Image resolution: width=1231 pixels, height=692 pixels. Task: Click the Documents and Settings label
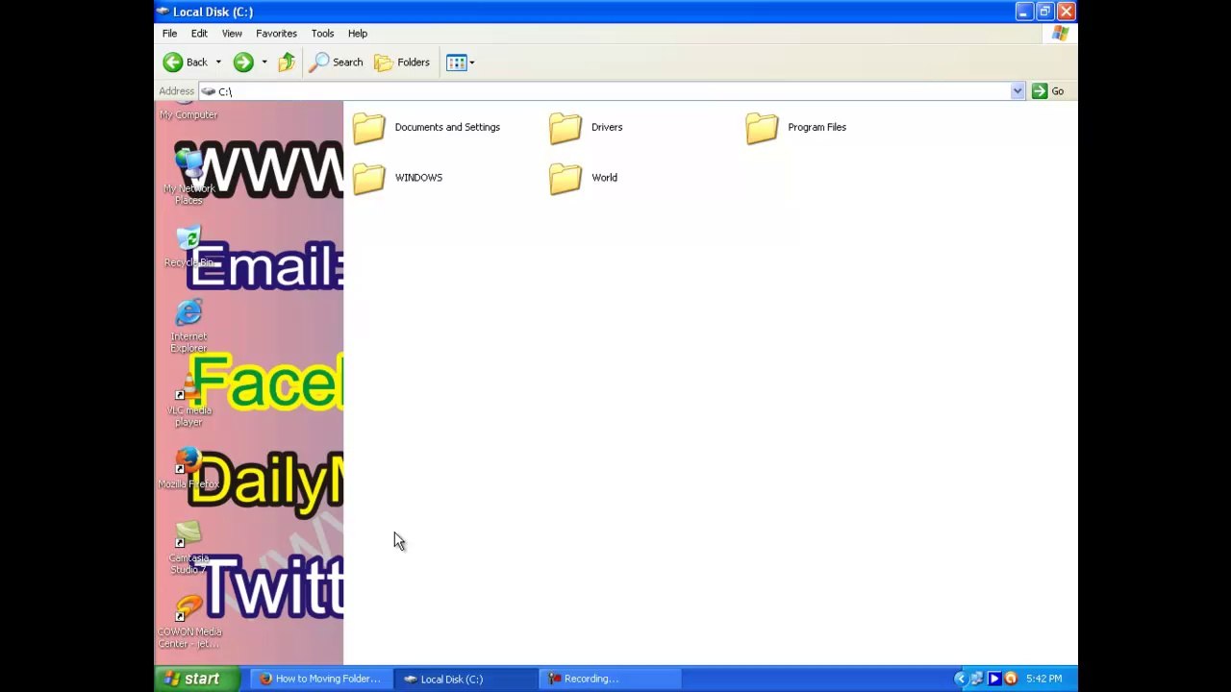coord(447,127)
